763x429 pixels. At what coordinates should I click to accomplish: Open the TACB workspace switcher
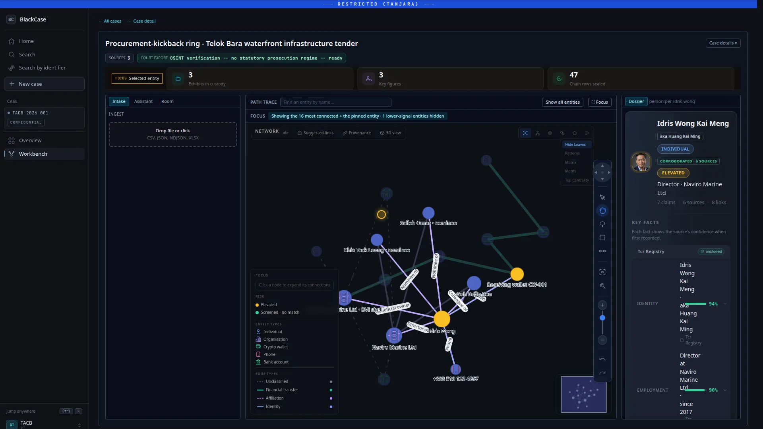tap(44, 424)
